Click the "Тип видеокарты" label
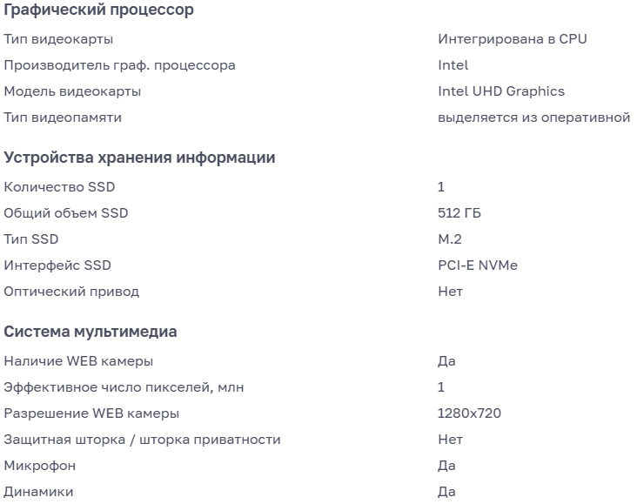The width and height of the screenshot is (637, 504). click(58, 39)
